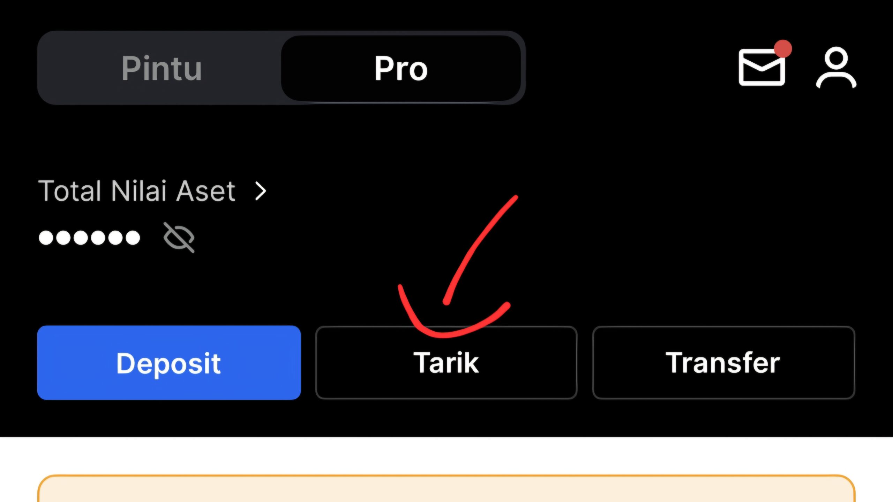This screenshot has height=502, width=893.
Task: Click the last hidden balance dot
Action: coord(133,238)
